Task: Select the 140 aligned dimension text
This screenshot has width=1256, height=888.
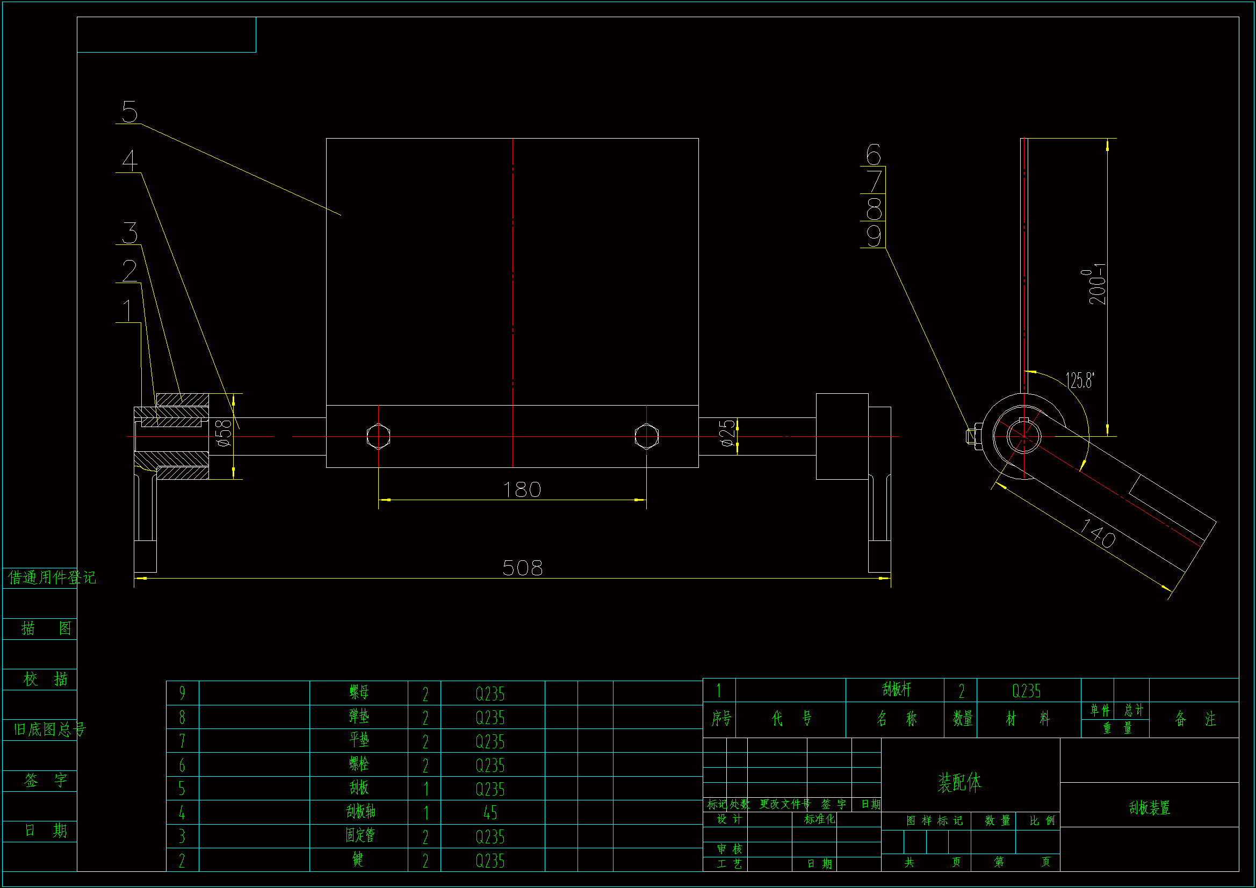Action: click(x=1098, y=533)
